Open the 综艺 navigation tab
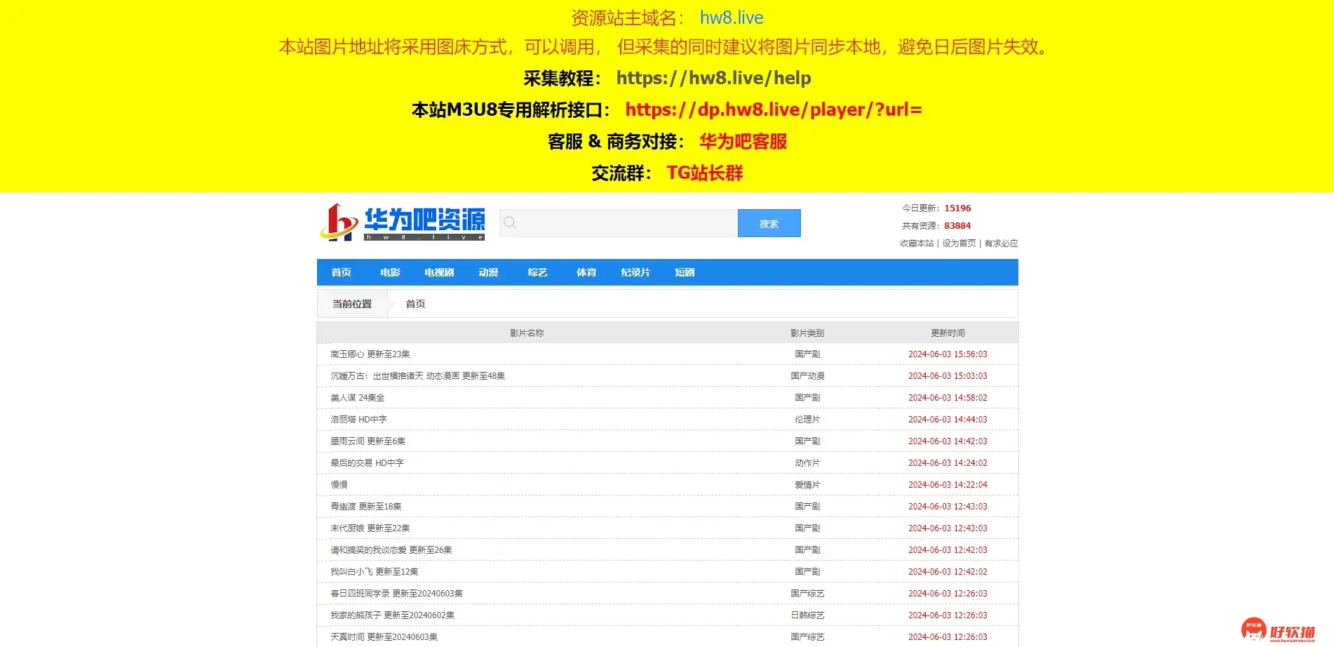 point(537,272)
